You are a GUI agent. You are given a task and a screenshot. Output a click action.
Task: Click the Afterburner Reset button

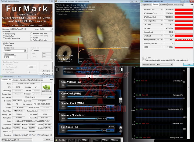pos(106,140)
